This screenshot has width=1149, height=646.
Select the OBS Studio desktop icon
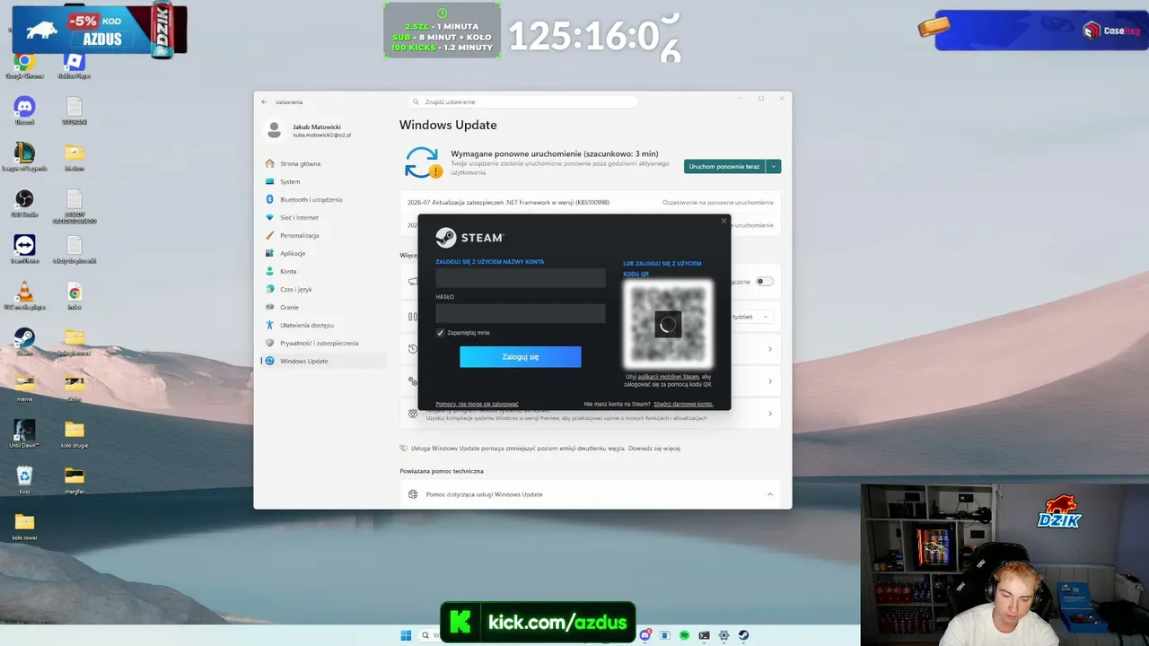click(x=24, y=202)
